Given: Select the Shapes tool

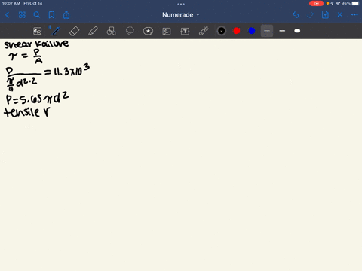Looking at the screenshot, I should [112, 31].
